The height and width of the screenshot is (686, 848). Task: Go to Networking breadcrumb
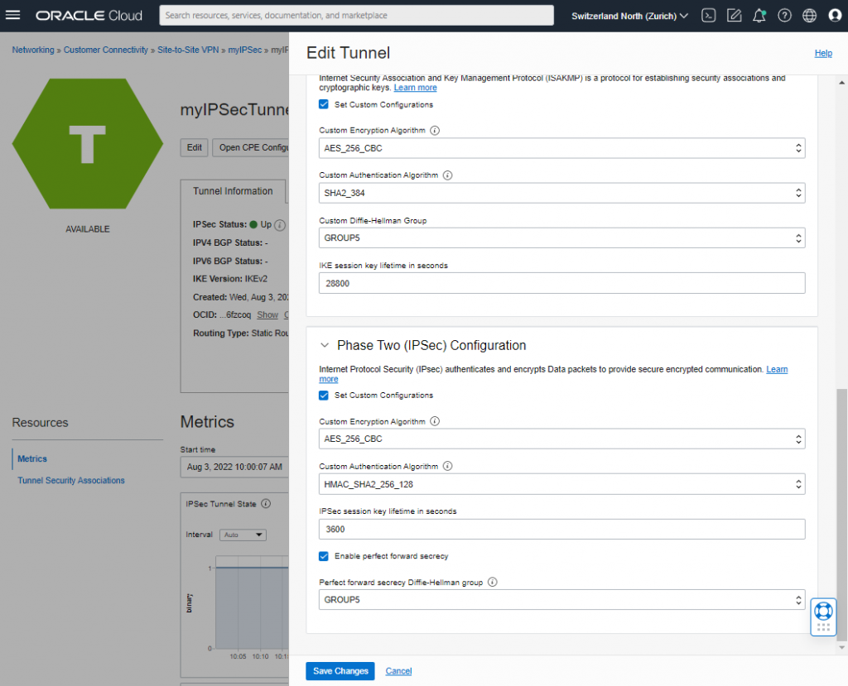(33, 50)
